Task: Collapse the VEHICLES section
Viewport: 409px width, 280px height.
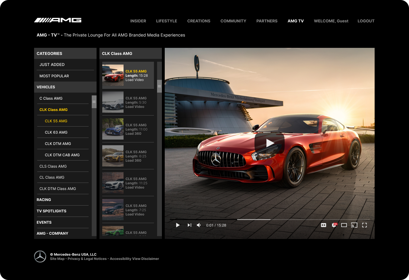Action: (x=65, y=87)
